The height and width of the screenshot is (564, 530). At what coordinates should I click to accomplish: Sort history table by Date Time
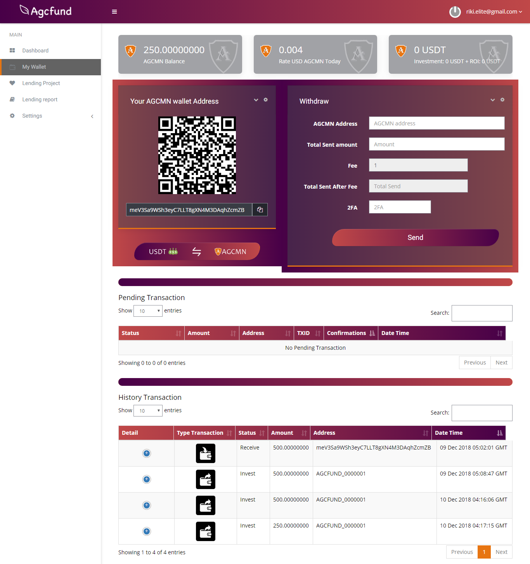pyautogui.click(x=469, y=433)
